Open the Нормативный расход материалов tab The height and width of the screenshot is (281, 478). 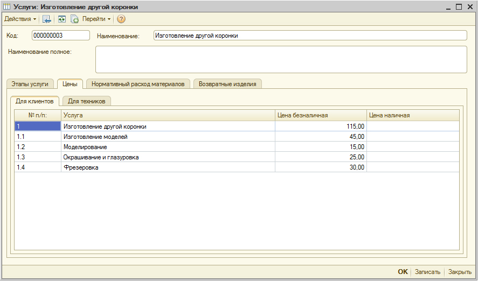point(138,84)
